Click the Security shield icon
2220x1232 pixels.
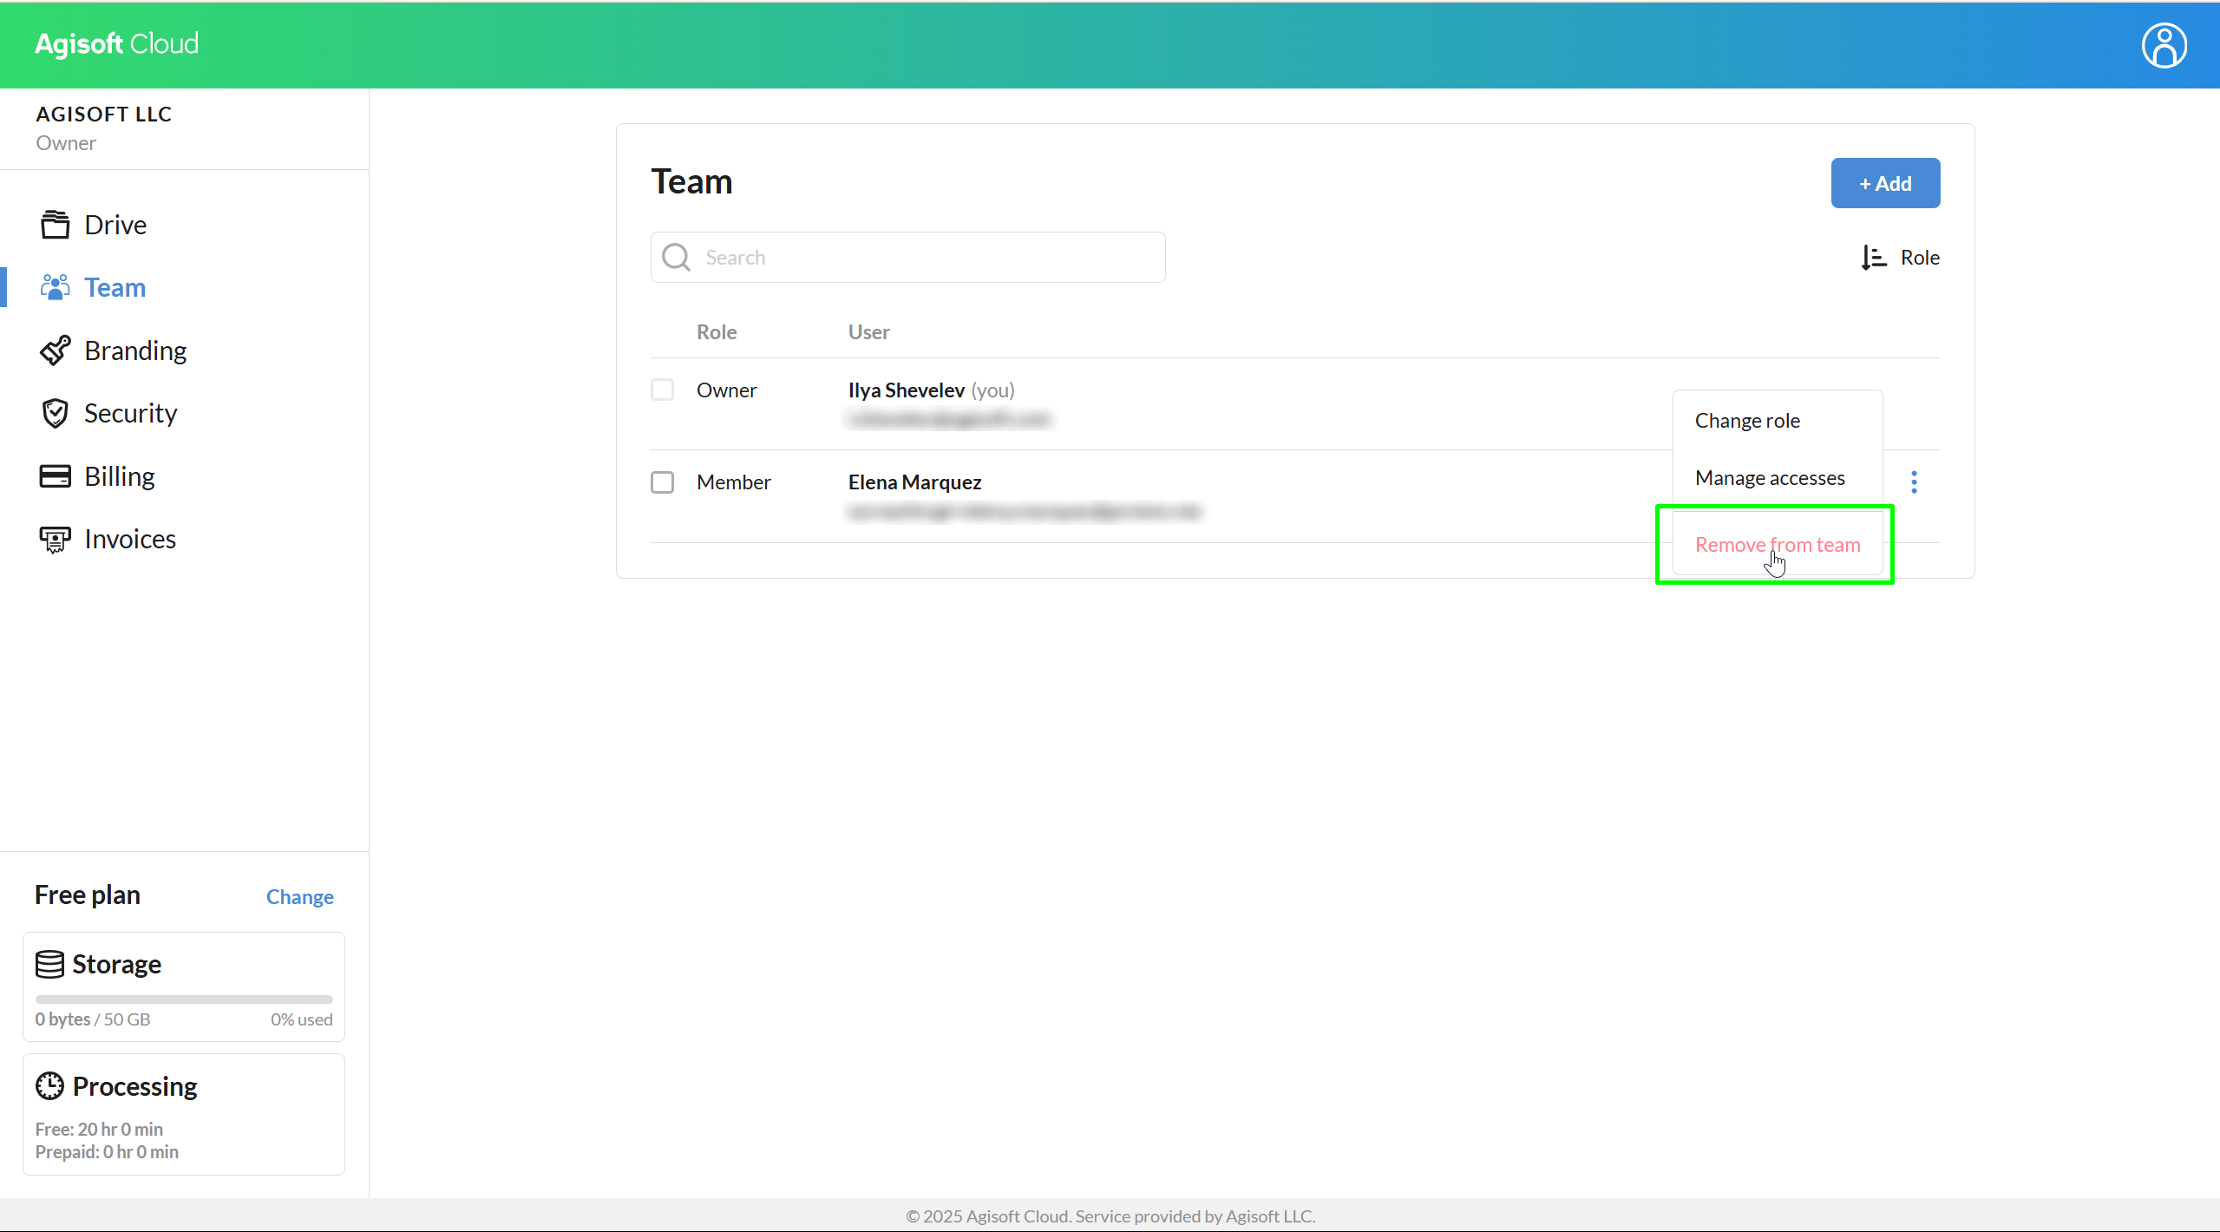click(55, 413)
